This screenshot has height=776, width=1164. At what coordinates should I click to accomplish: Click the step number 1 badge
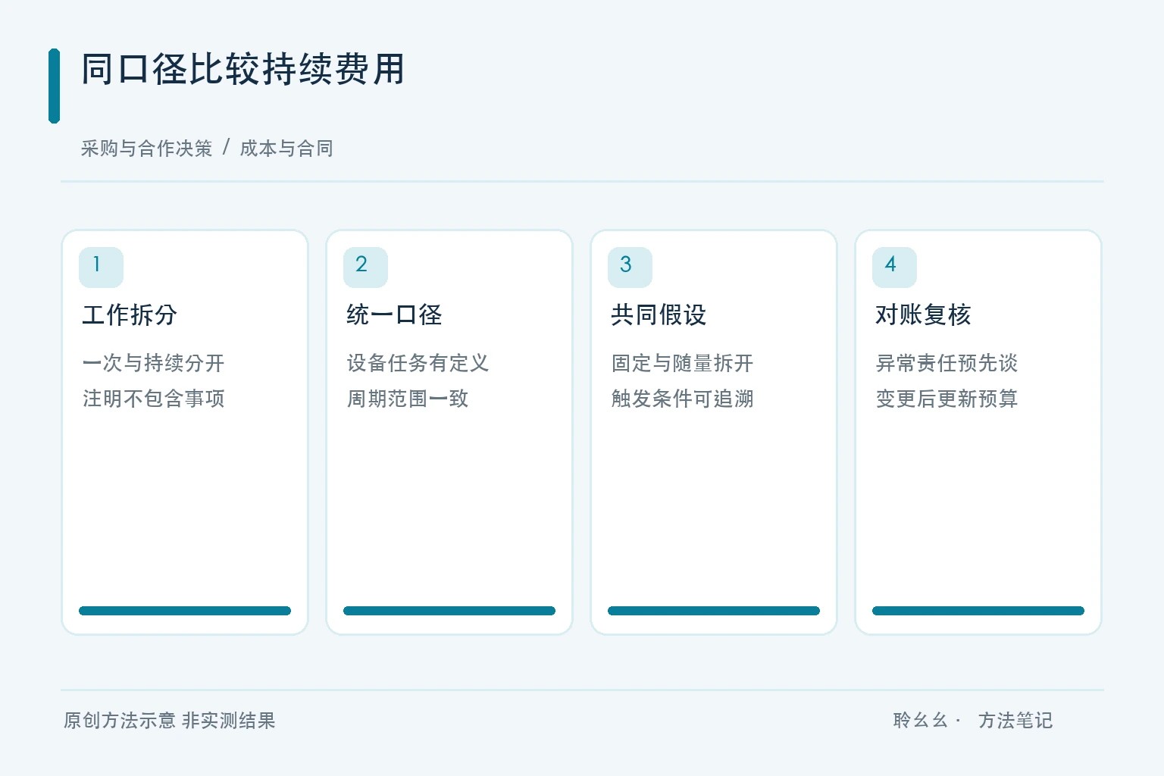101,267
